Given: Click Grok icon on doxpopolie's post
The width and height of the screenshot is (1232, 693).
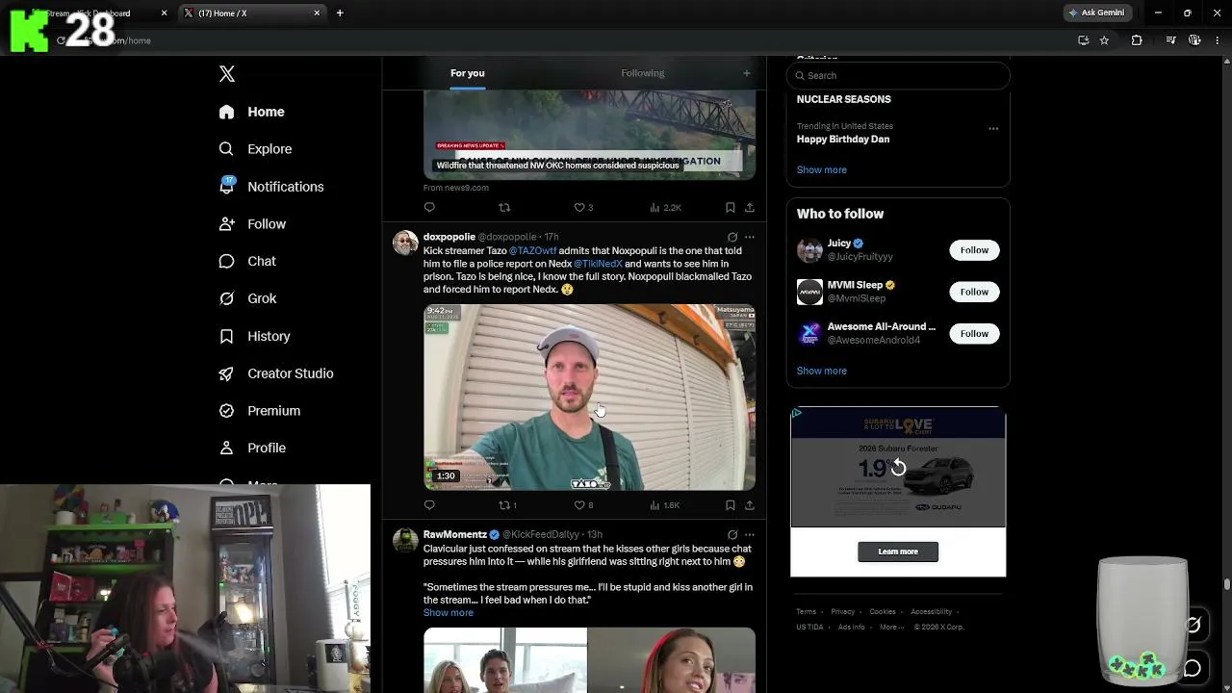Looking at the screenshot, I should click(x=732, y=237).
